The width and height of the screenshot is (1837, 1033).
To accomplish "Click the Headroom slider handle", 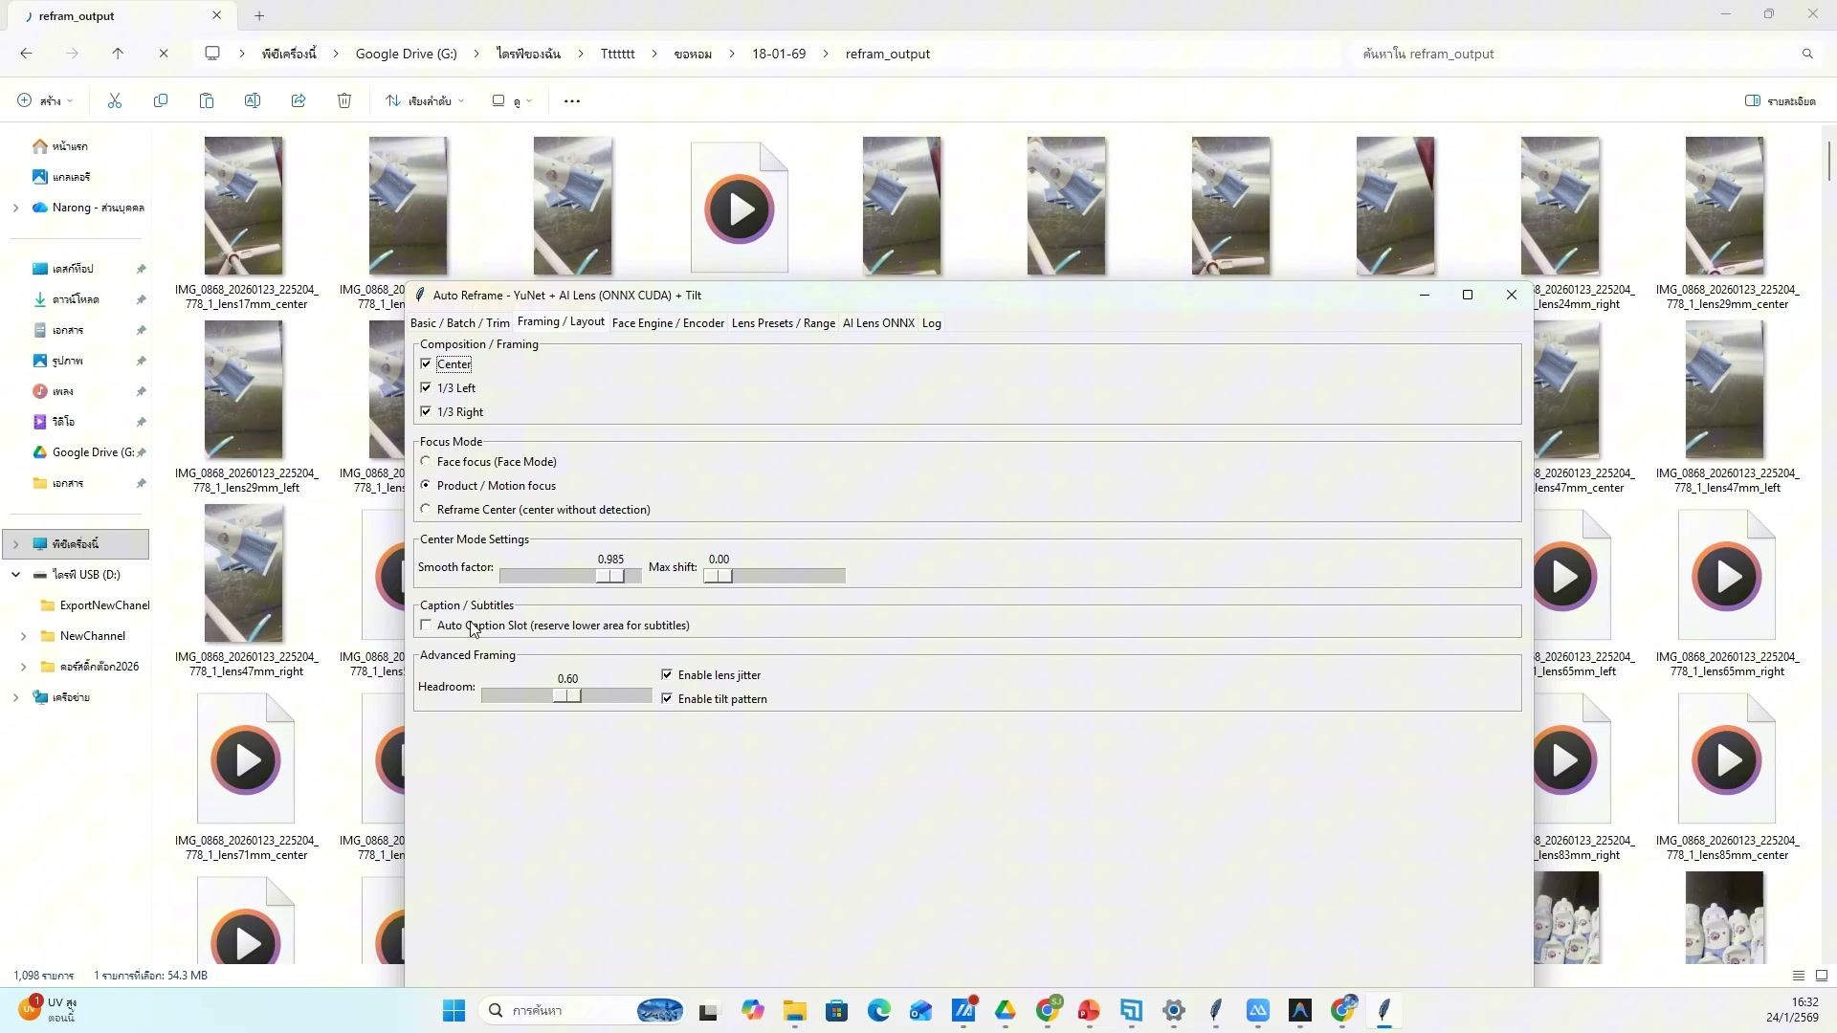I will pos(567,696).
